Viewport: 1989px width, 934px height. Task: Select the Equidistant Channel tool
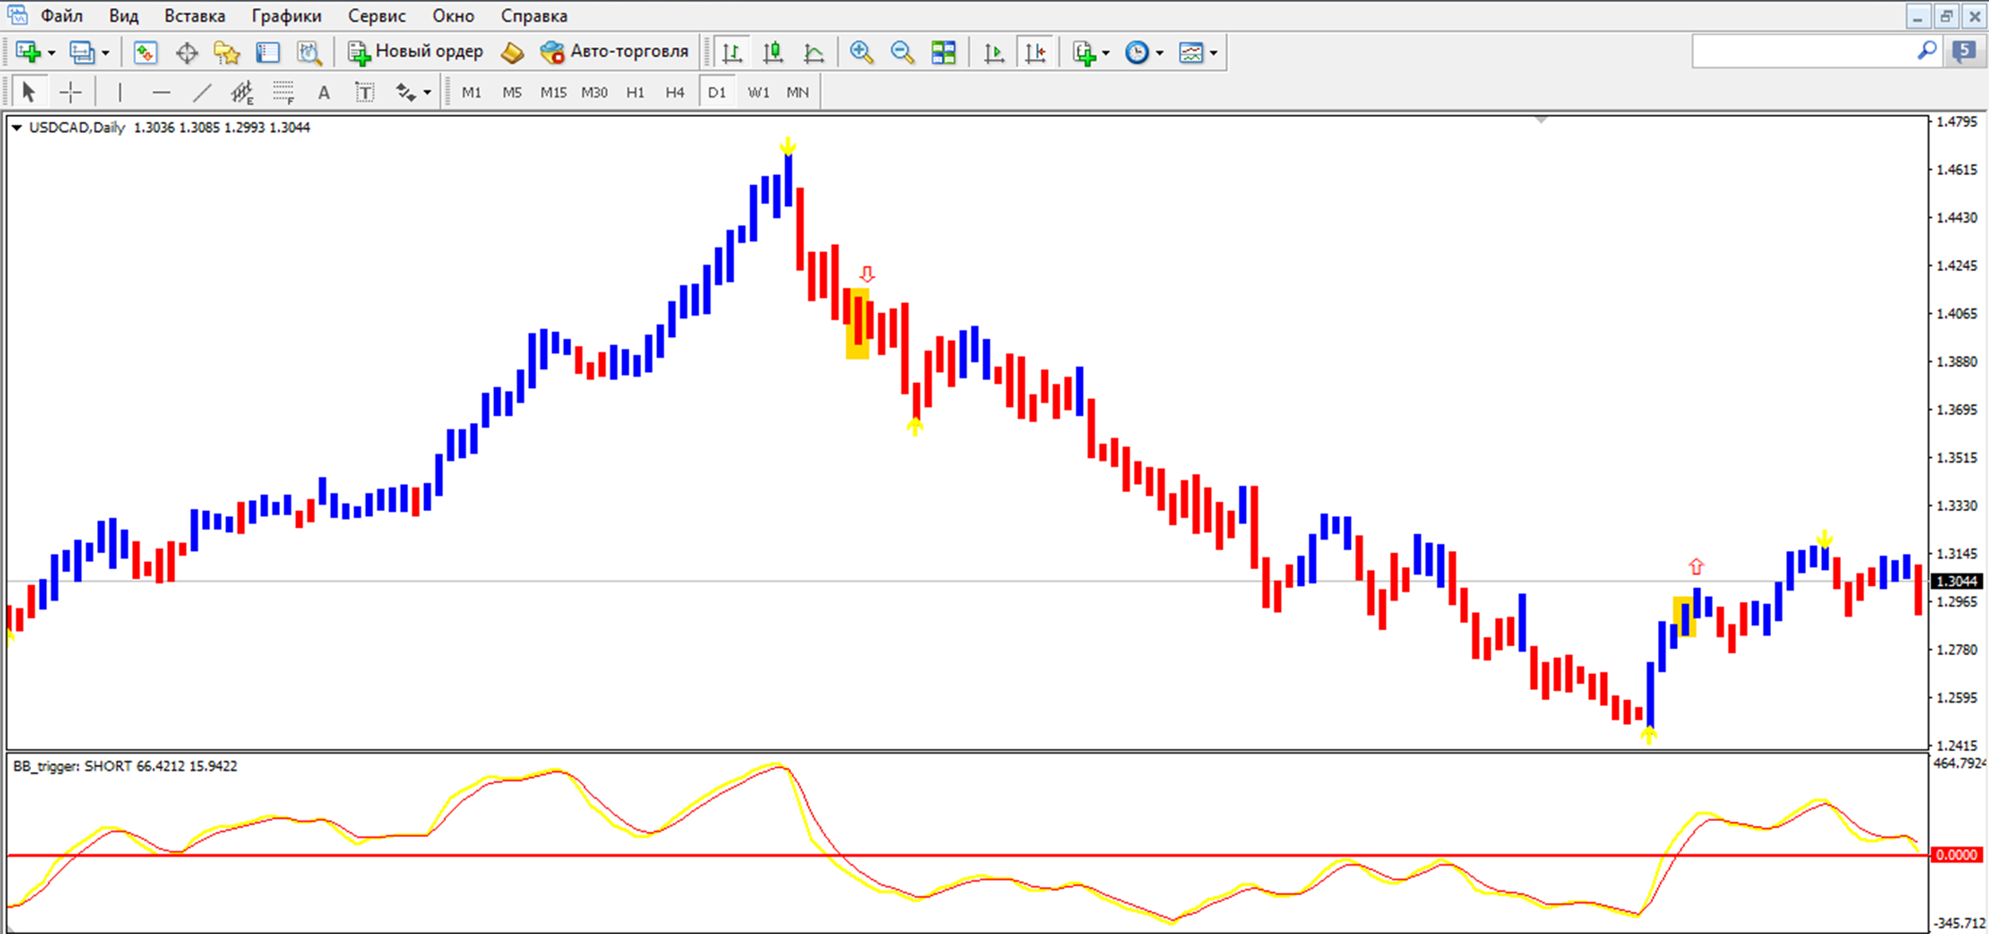242,93
